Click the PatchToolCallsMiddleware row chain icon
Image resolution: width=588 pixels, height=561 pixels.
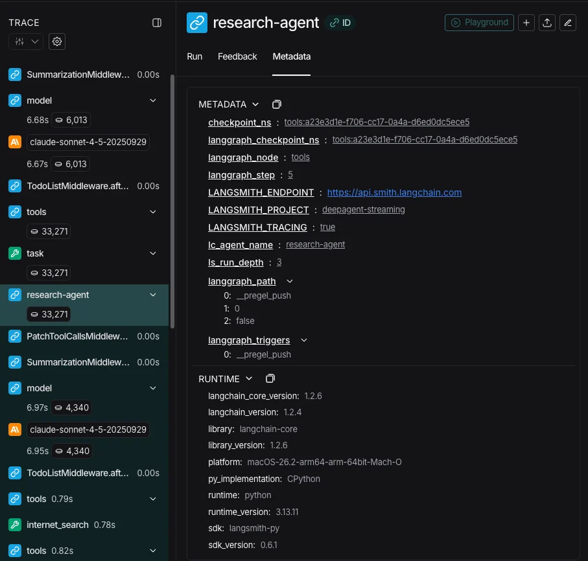tap(15, 336)
